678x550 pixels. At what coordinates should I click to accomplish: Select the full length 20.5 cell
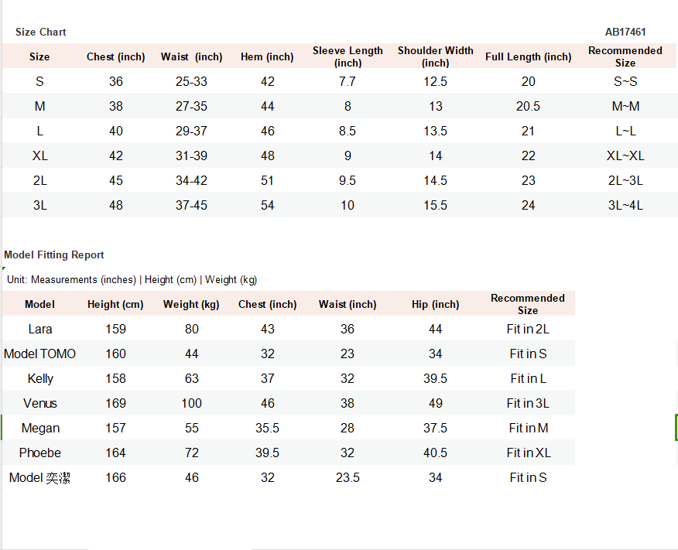[x=528, y=106]
